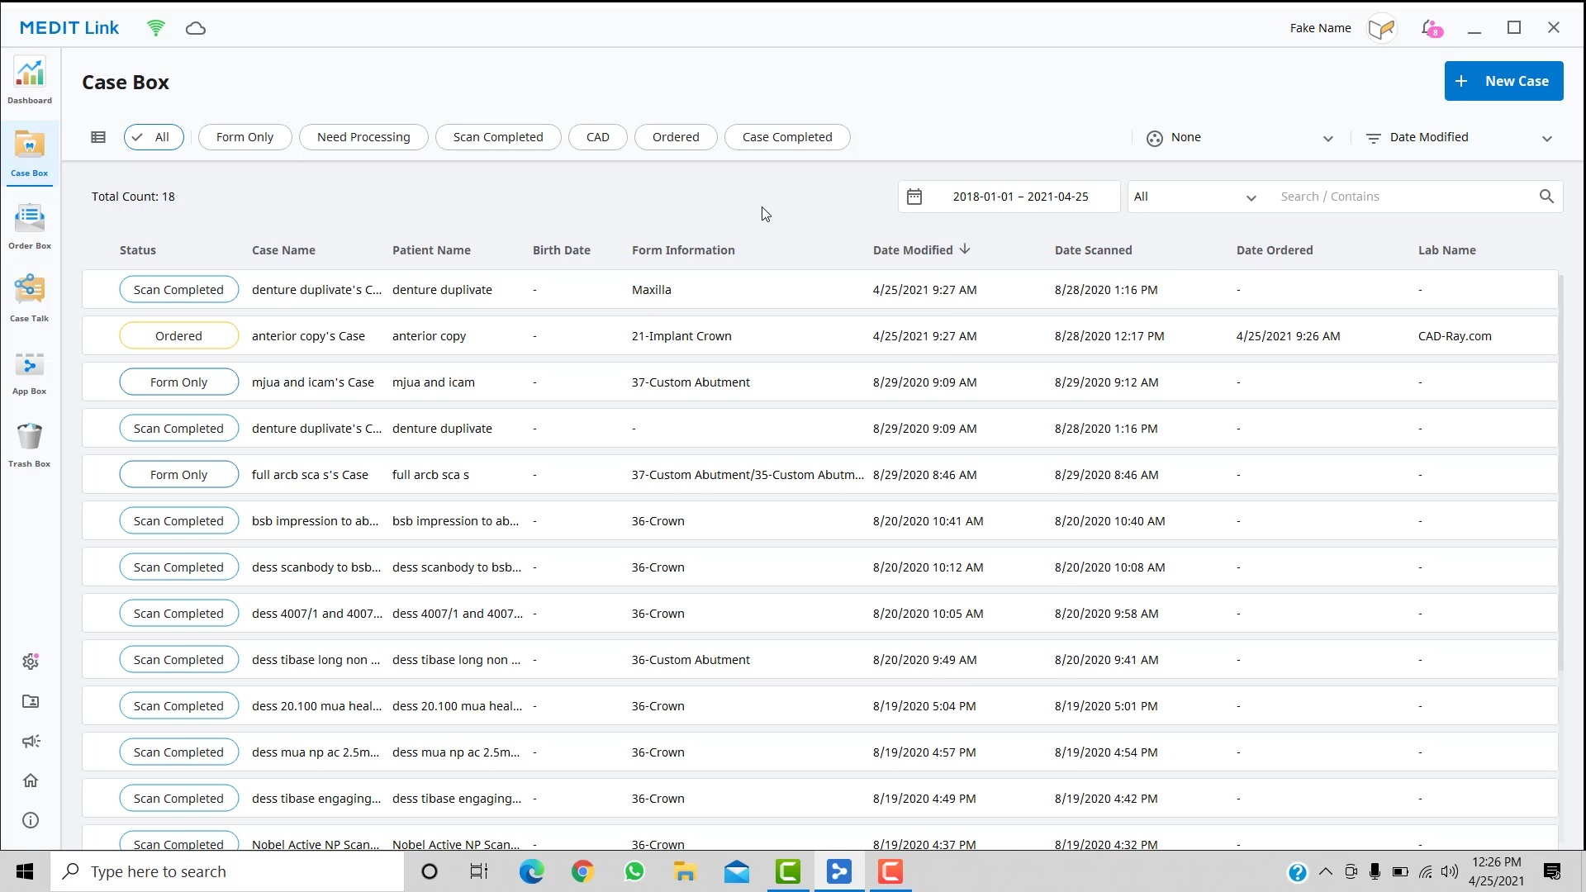
Task: Click the cloud sync status icon
Action: click(x=196, y=28)
